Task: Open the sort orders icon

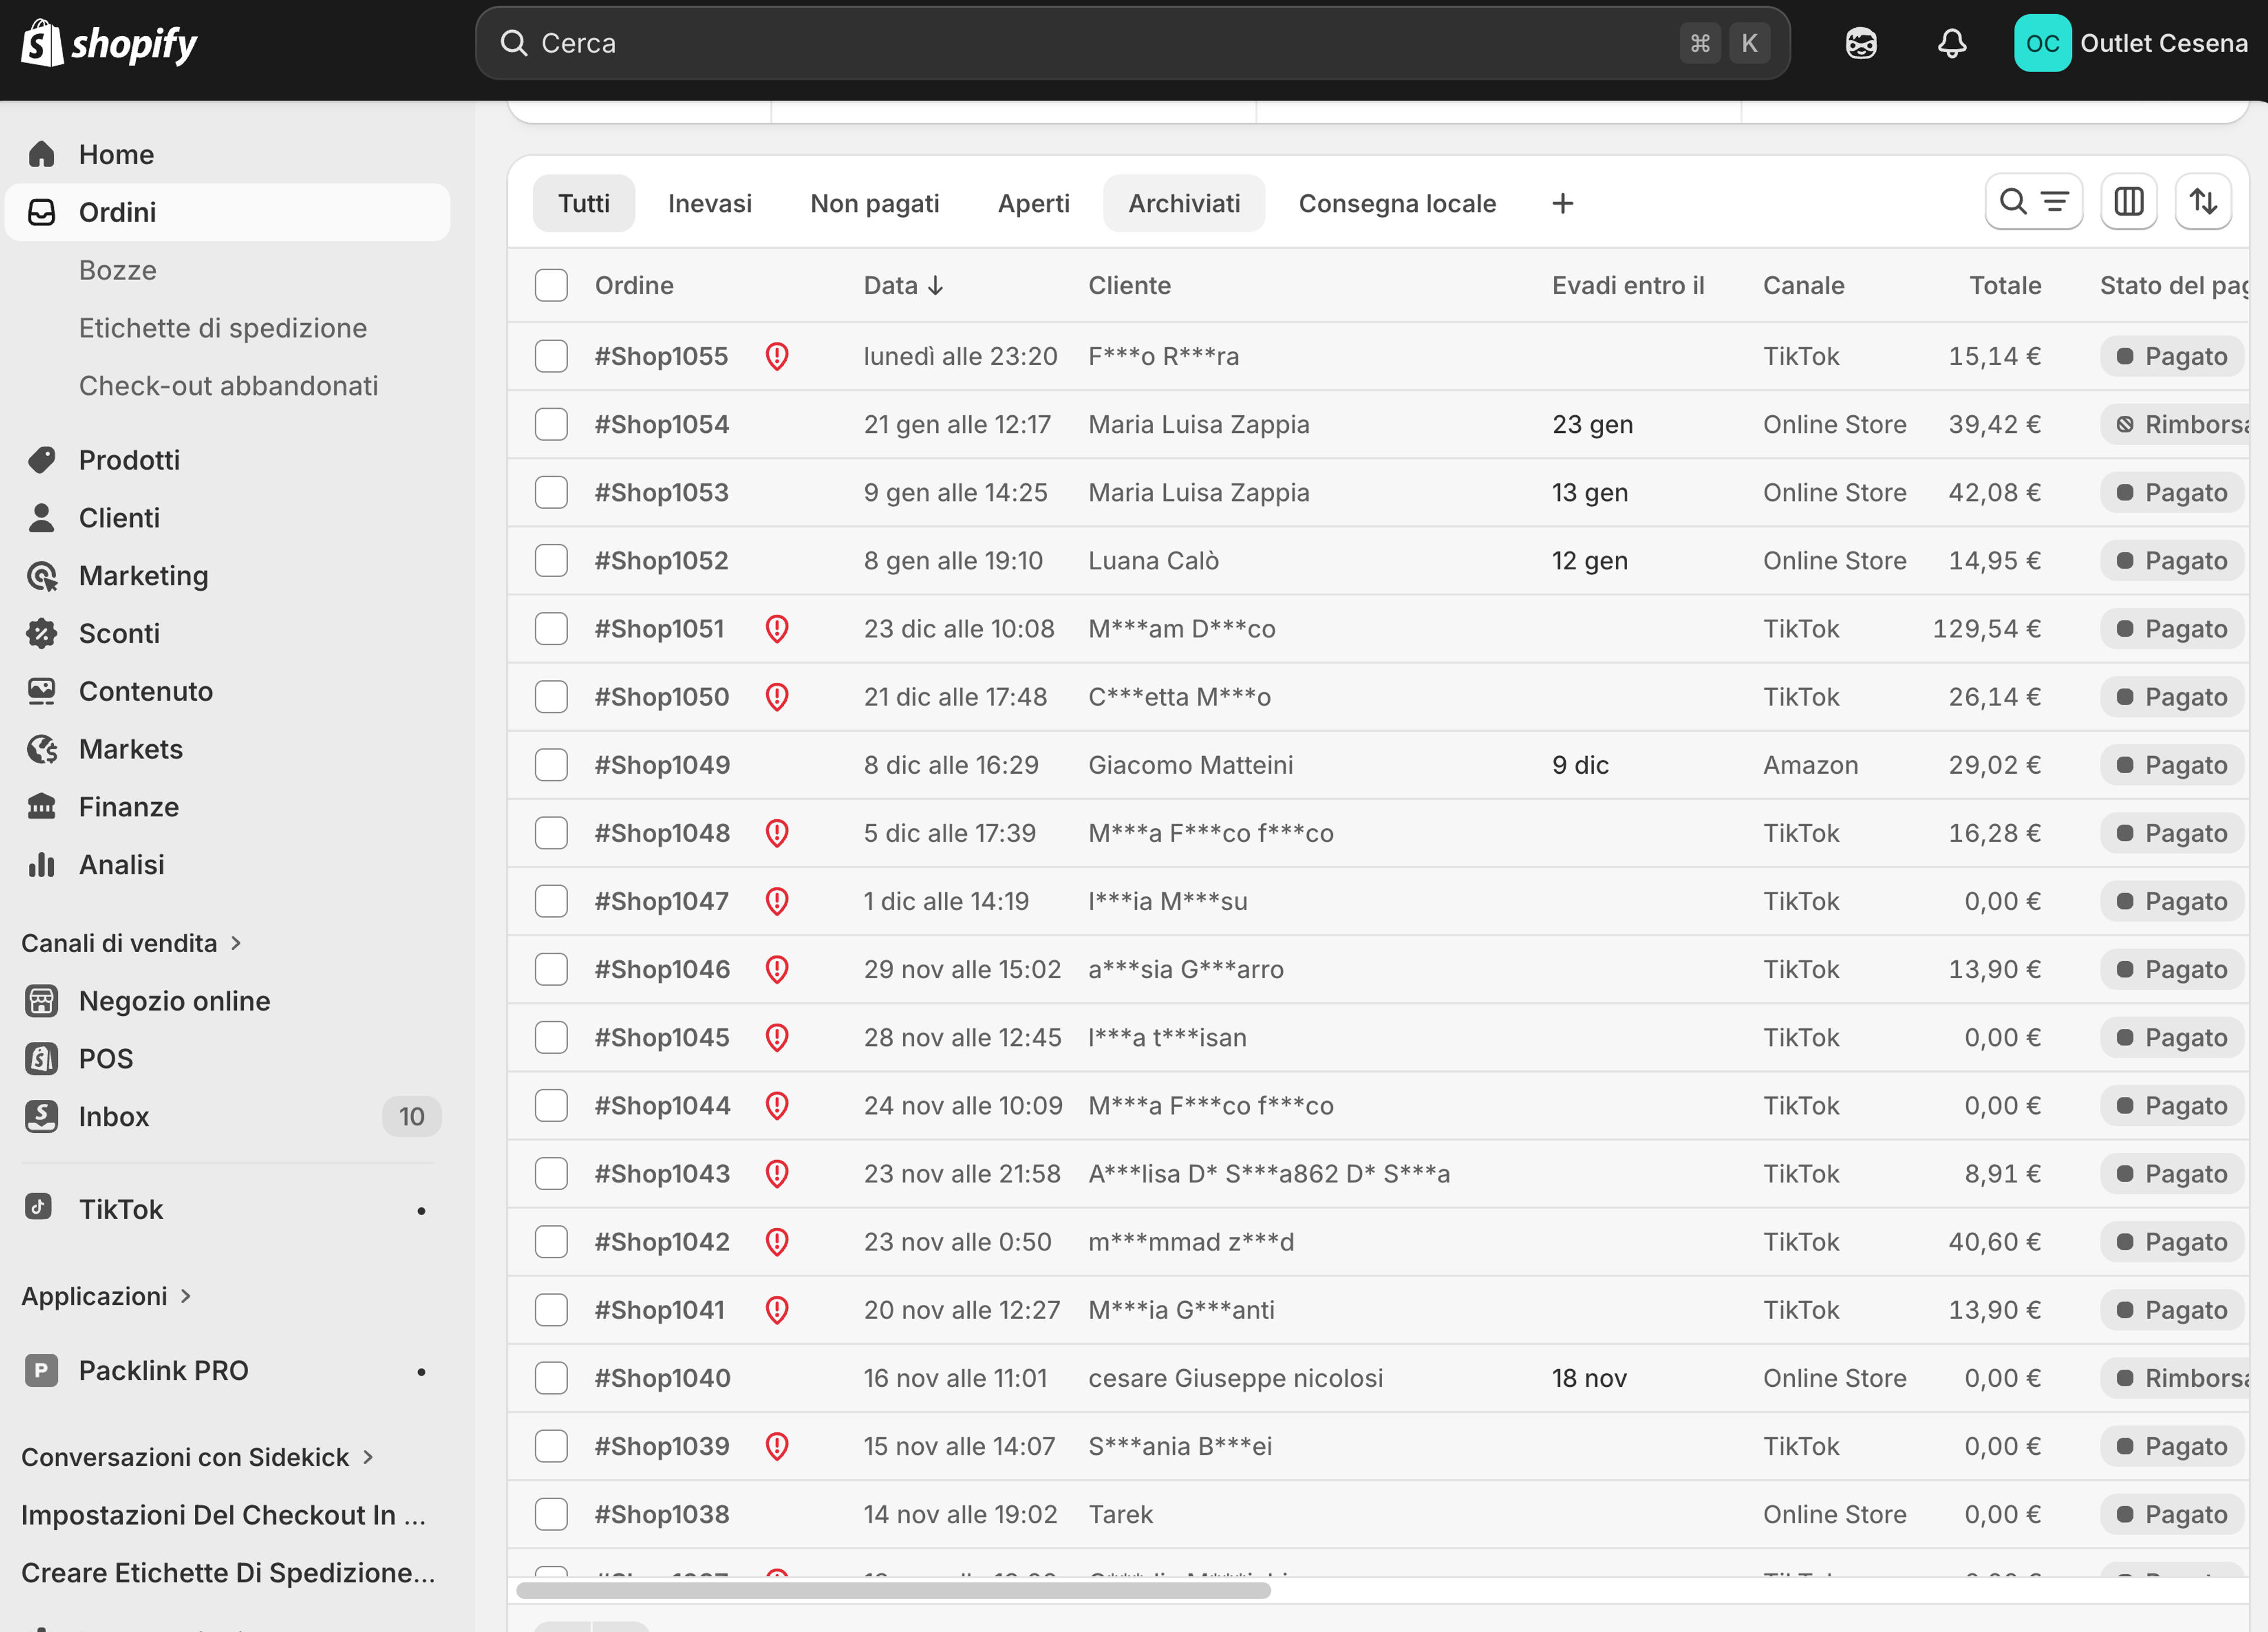Action: coord(2203,202)
